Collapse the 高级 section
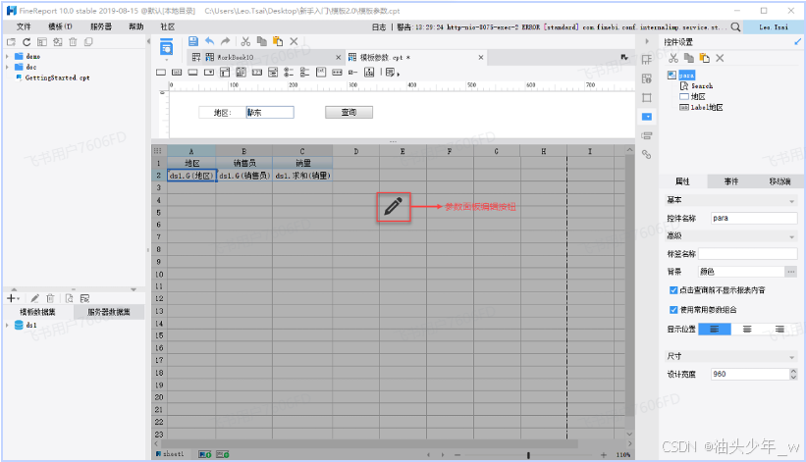The height and width of the screenshot is (462, 806). click(x=791, y=236)
